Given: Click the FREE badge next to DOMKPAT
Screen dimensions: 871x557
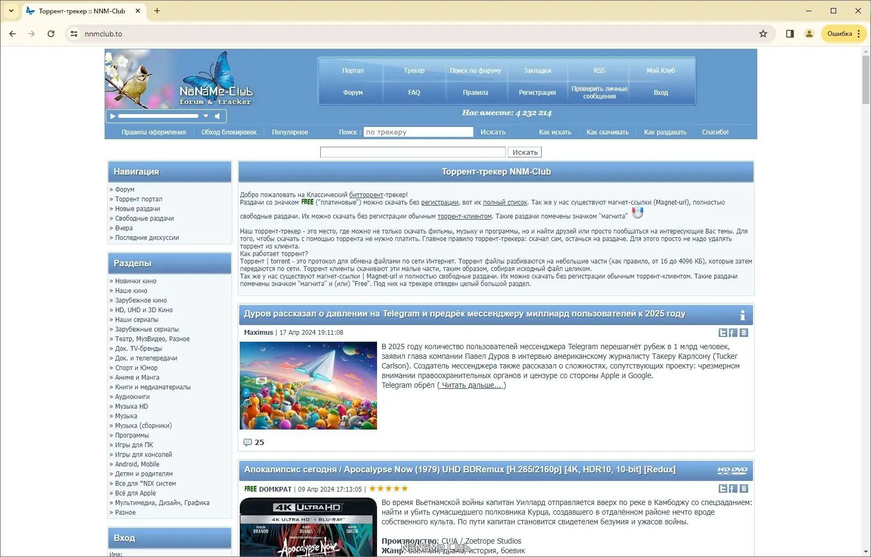Looking at the screenshot, I should pos(250,489).
